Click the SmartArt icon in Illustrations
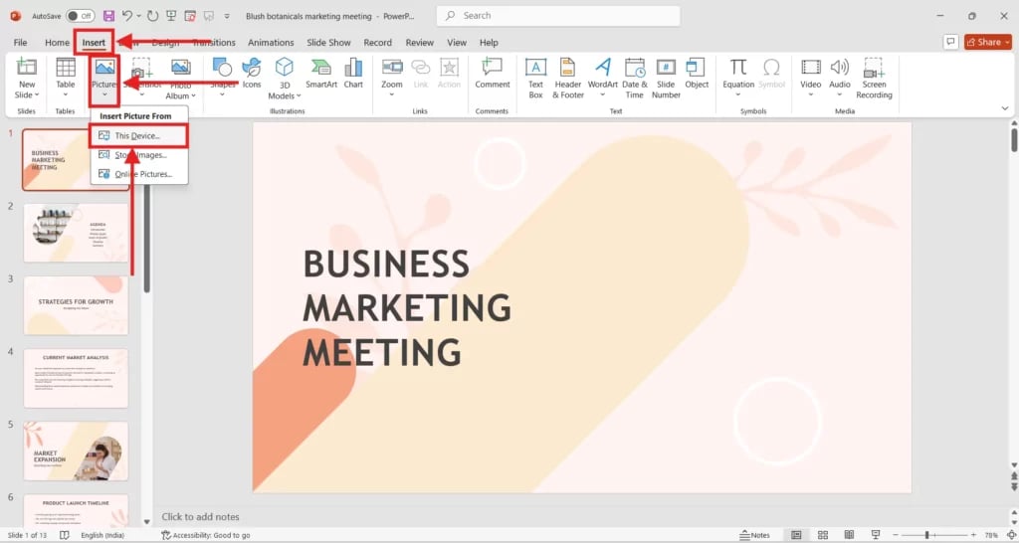This screenshot has width=1019, height=543. click(x=320, y=69)
